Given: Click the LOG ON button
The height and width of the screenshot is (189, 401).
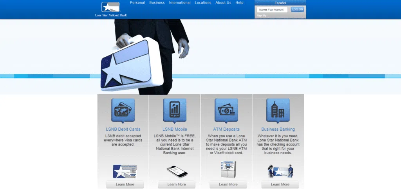Looking at the screenshot, I should coord(298,9).
